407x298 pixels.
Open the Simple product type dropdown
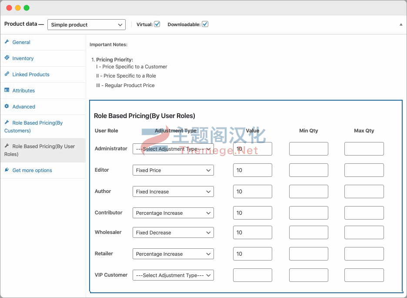[87, 25]
